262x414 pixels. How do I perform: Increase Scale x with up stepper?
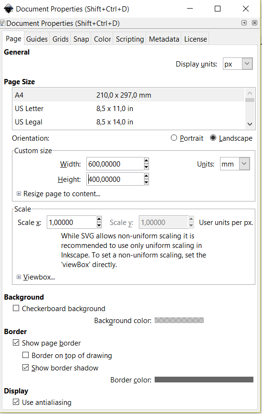click(x=99, y=219)
